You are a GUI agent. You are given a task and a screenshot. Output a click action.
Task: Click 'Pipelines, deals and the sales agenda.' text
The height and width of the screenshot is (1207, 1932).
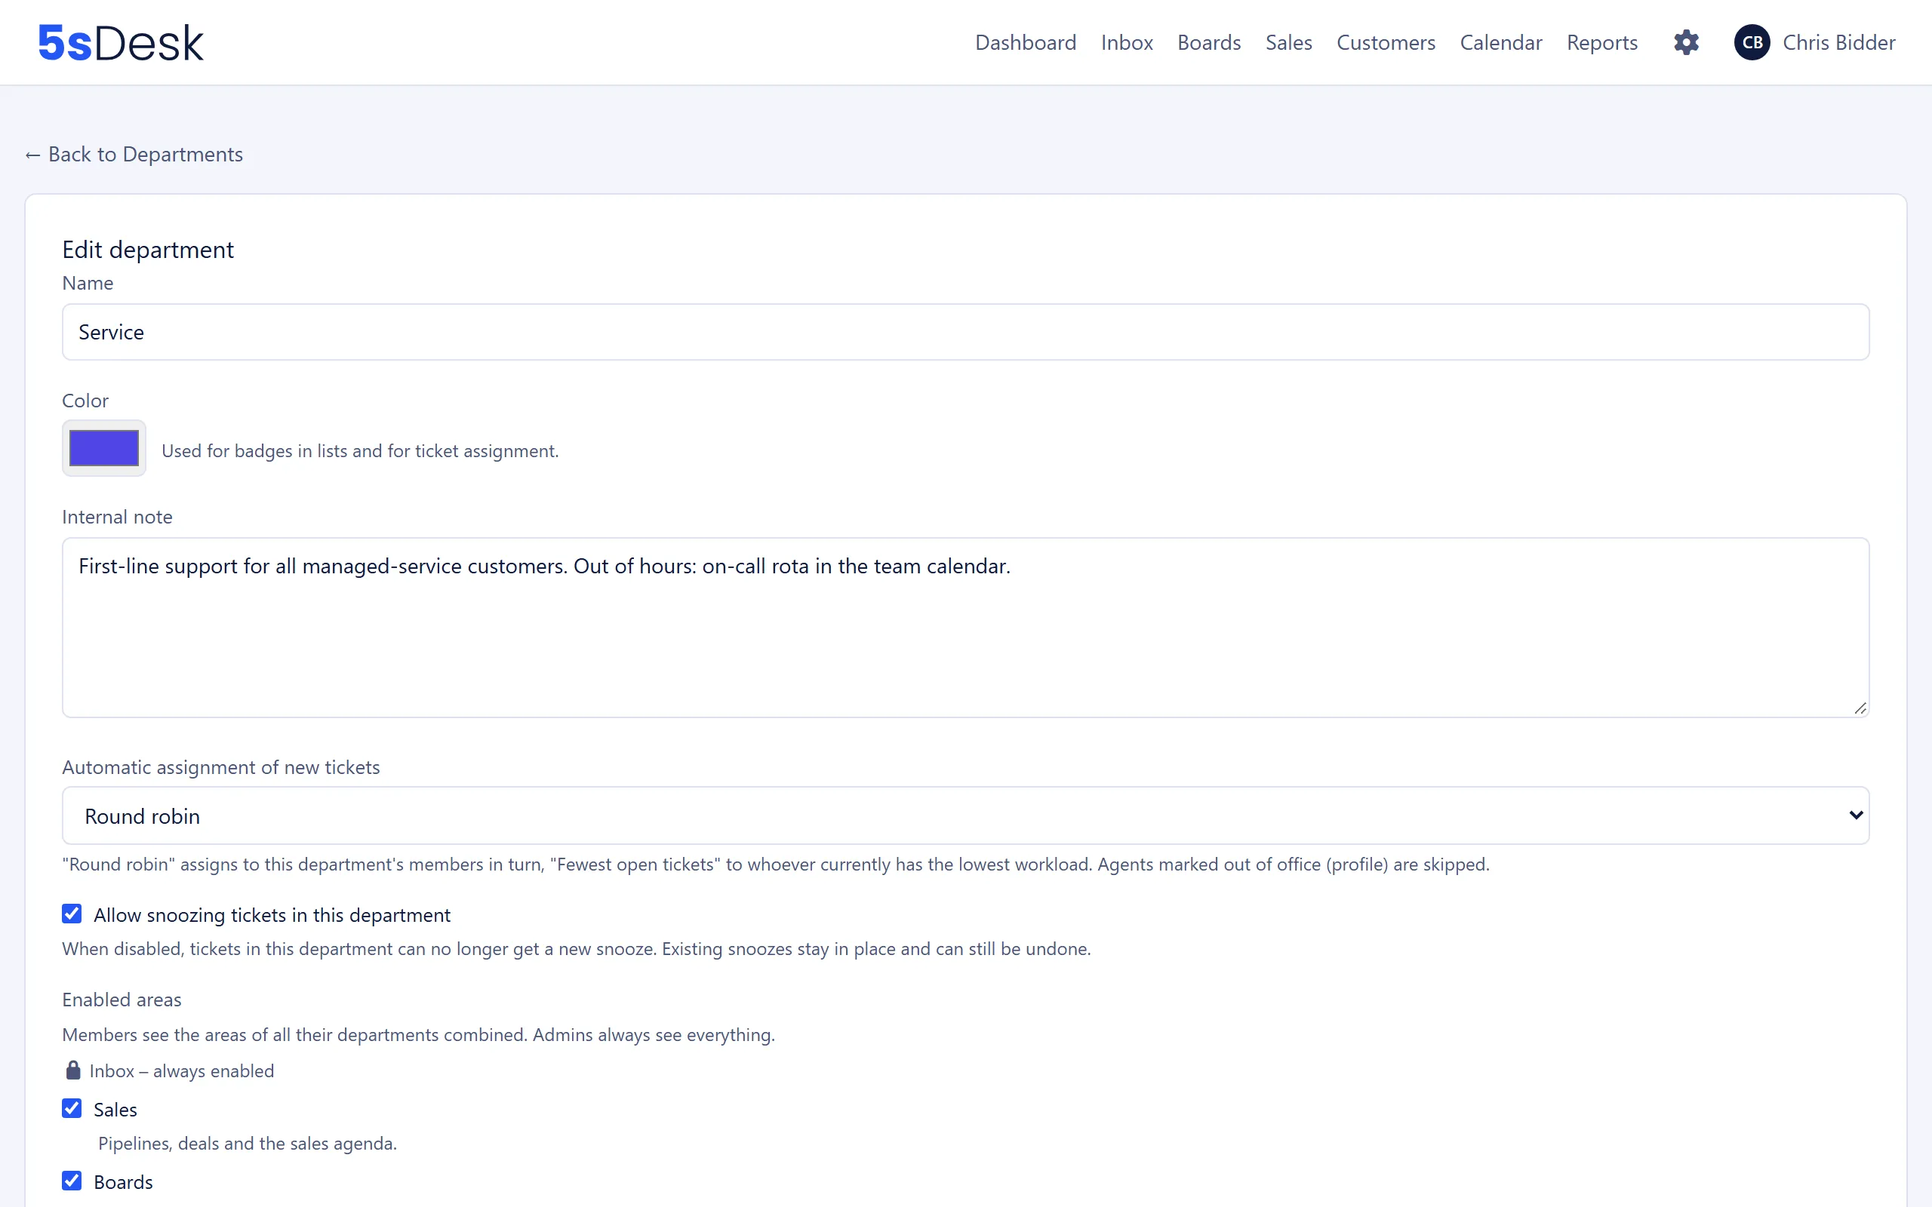point(248,1143)
